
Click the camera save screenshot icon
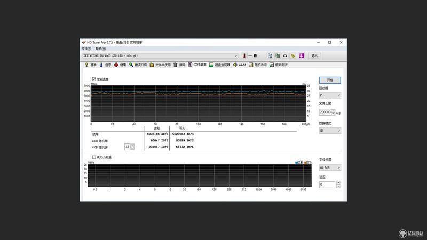(x=285, y=56)
